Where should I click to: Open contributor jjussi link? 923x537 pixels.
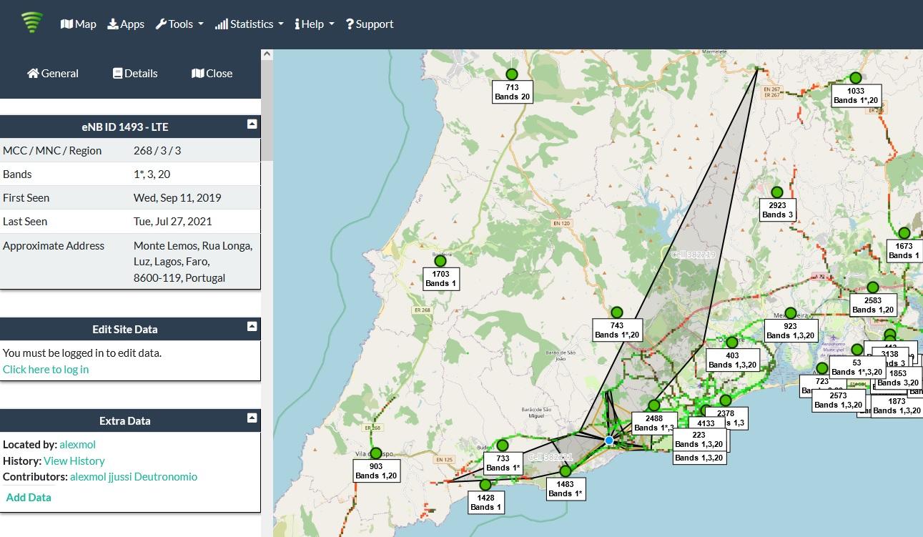pyautogui.click(x=120, y=476)
